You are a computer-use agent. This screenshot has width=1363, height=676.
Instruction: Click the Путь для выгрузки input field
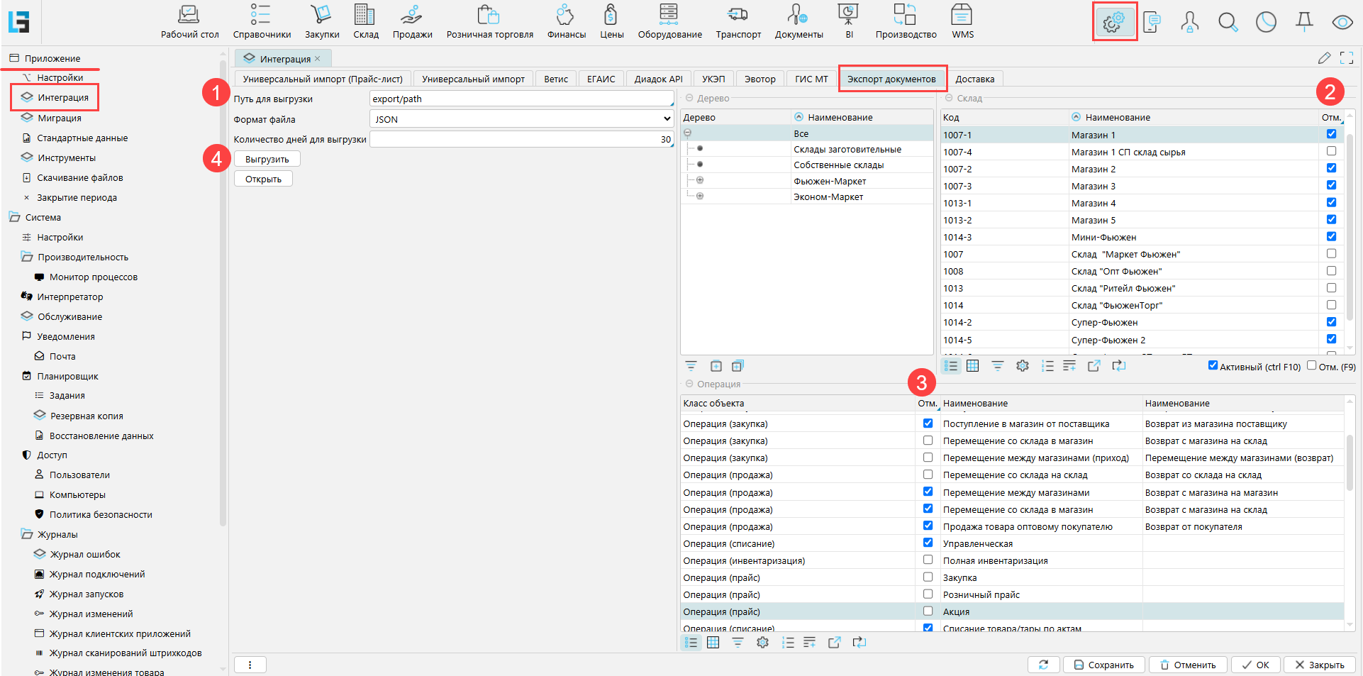pos(521,99)
